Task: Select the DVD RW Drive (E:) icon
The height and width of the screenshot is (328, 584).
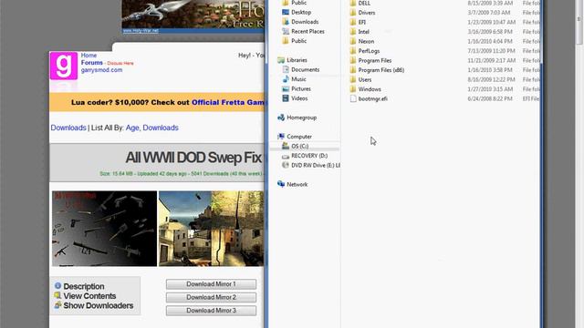Action: click(x=286, y=165)
